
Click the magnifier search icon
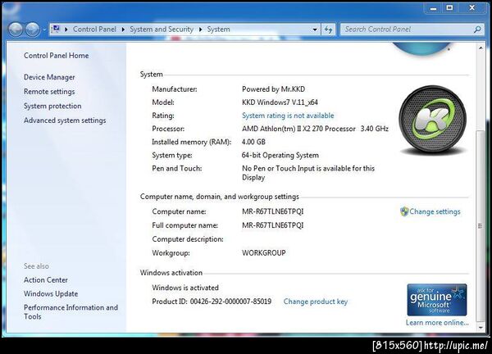pyautogui.click(x=477, y=29)
